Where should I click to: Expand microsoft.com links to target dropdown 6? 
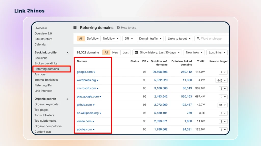223,88
